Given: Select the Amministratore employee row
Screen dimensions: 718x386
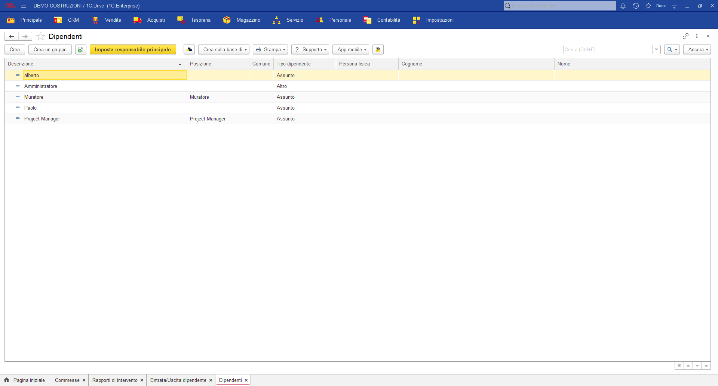Looking at the screenshot, I should click(358, 86).
